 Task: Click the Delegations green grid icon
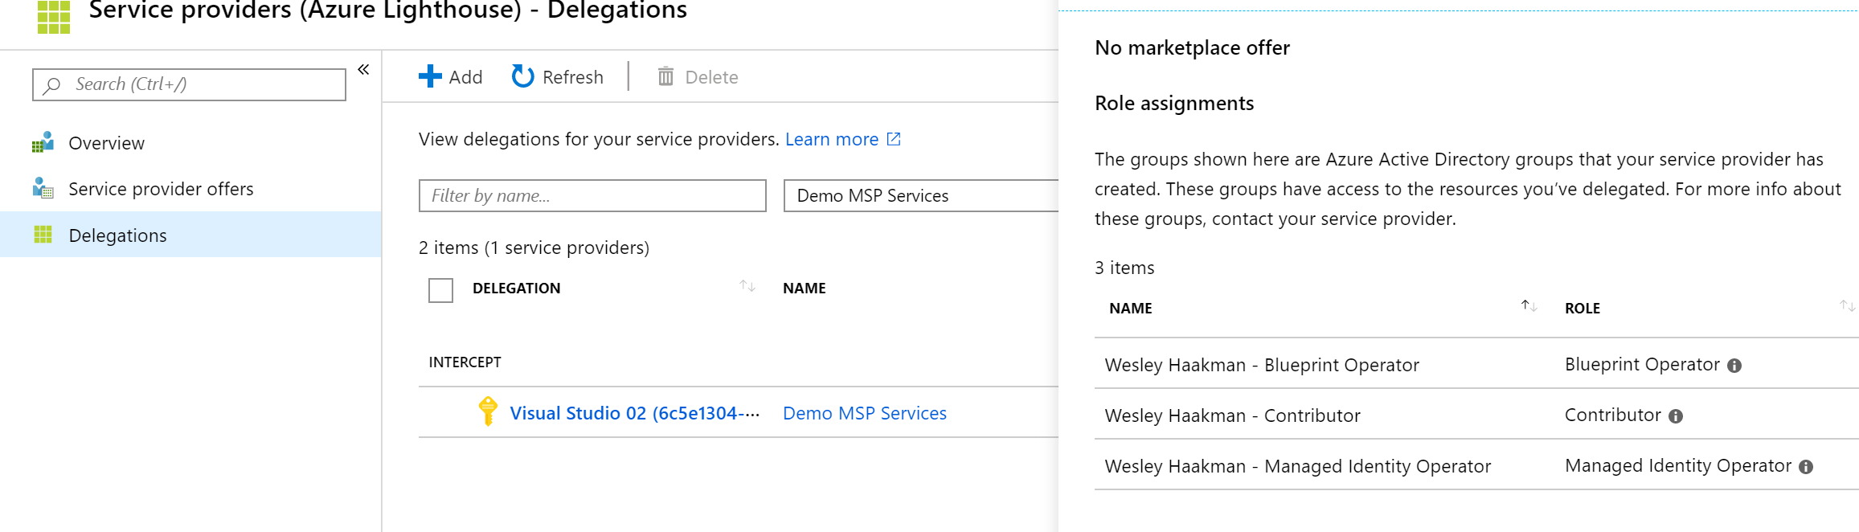[43, 235]
